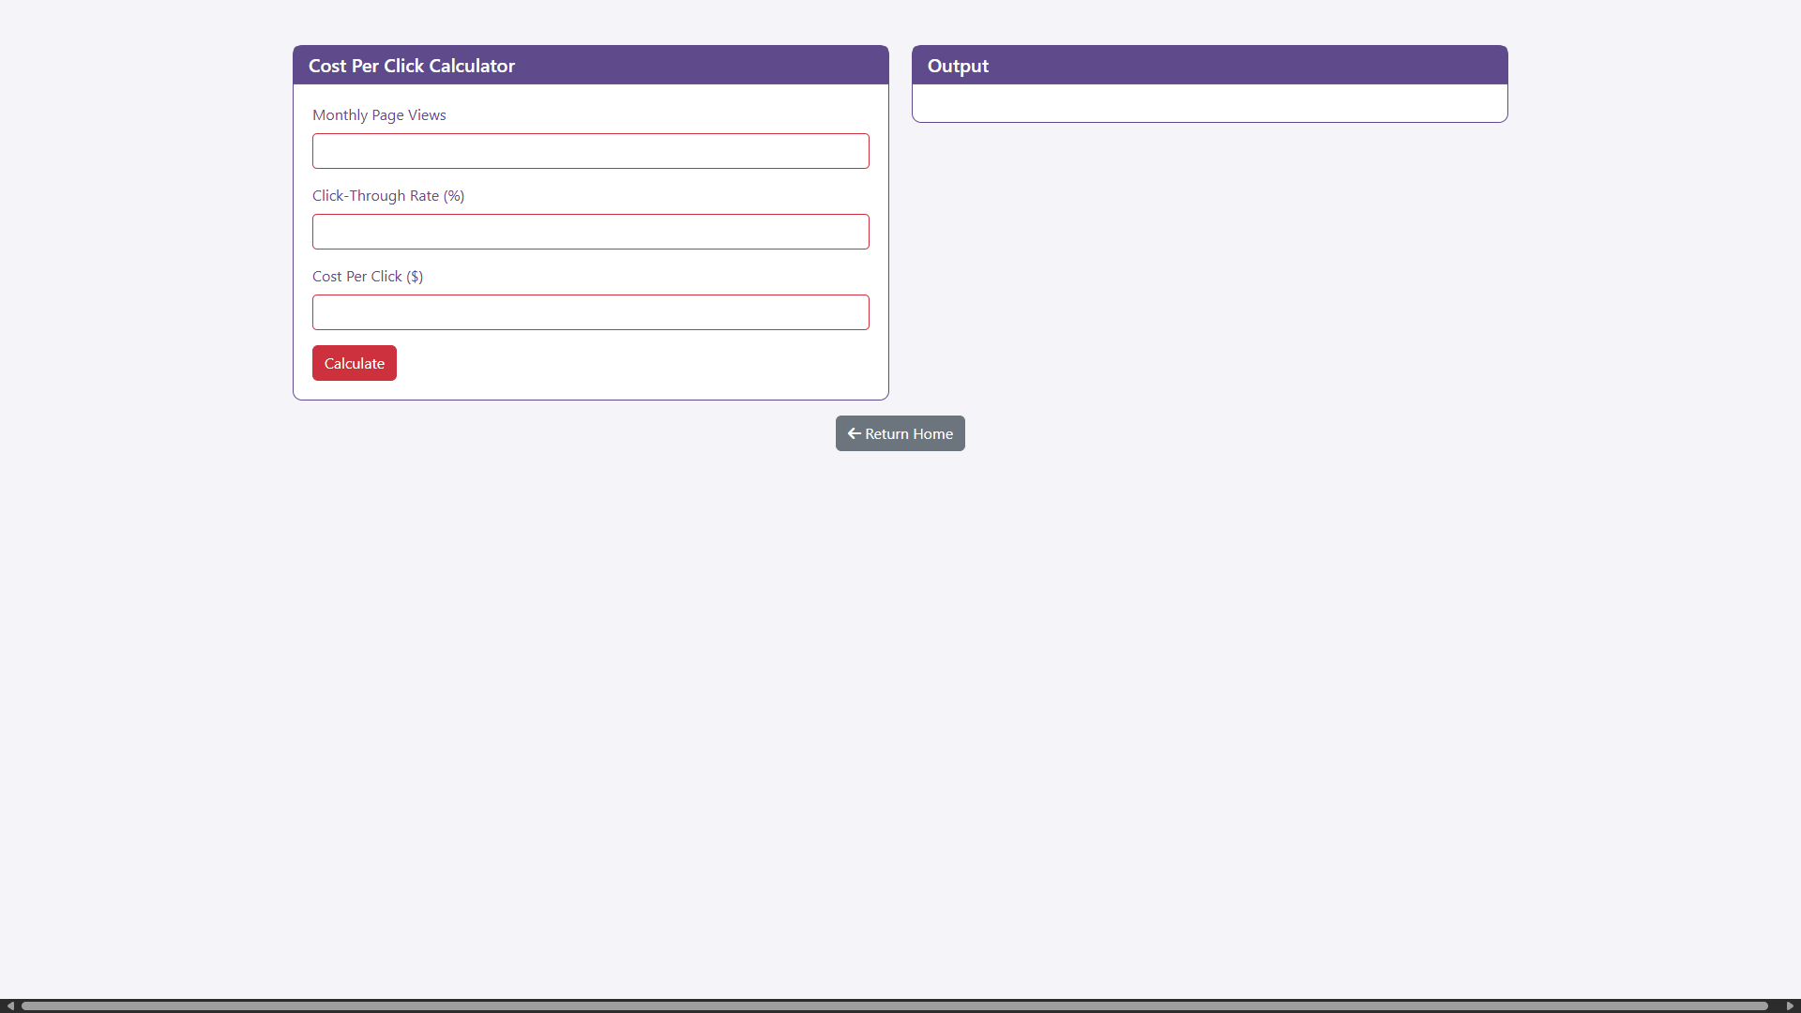Viewport: 1801px width, 1013px height.
Task: Click the Click-Through Rate (%) label
Action: pyautogui.click(x=387, y=195)
